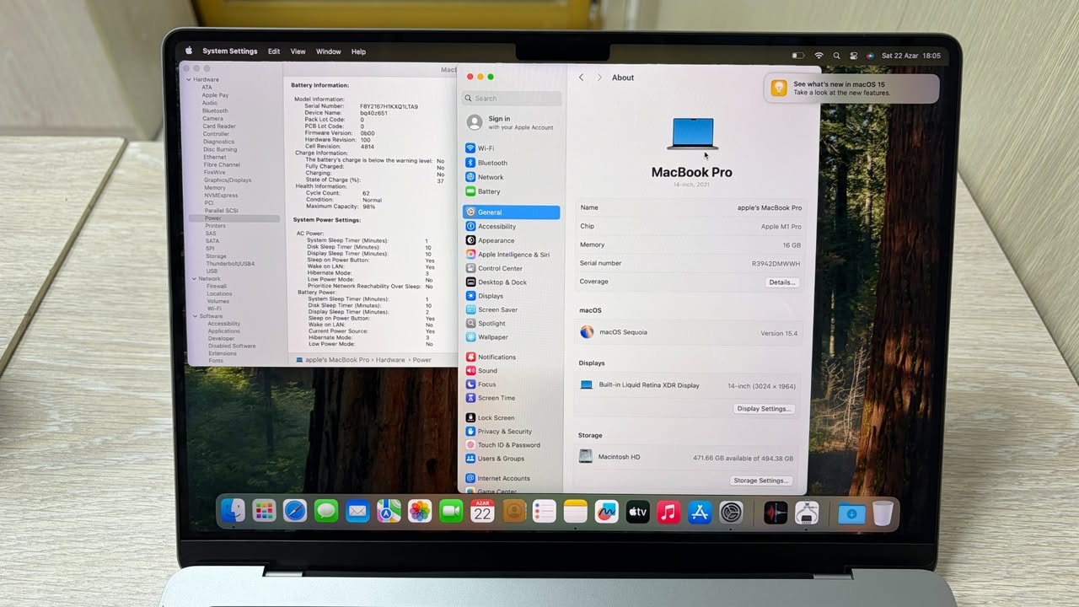
Task: Click the forward arrow next to About
Action: pos(599,78)
